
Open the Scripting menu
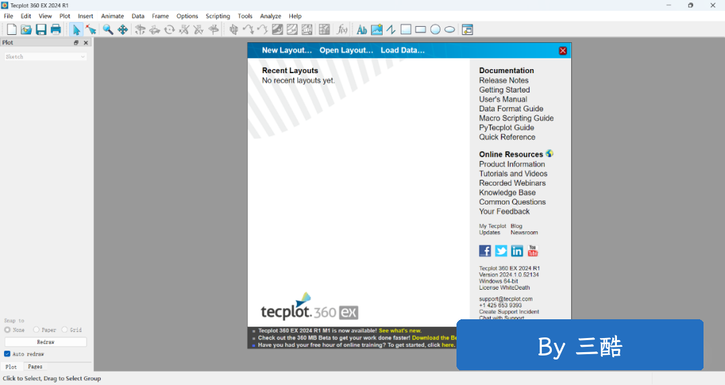[217, 16]
